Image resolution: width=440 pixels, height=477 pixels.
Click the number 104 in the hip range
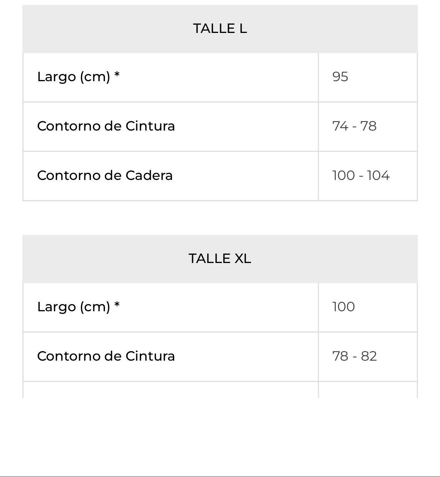[378, 175]
